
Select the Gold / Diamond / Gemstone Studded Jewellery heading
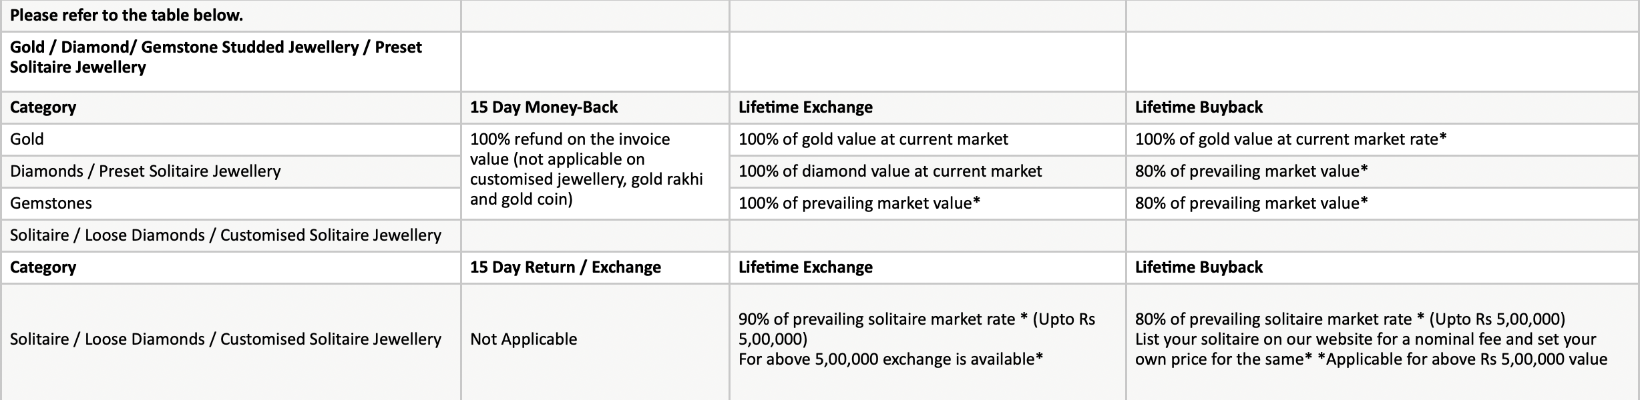(x=216, y=57)
